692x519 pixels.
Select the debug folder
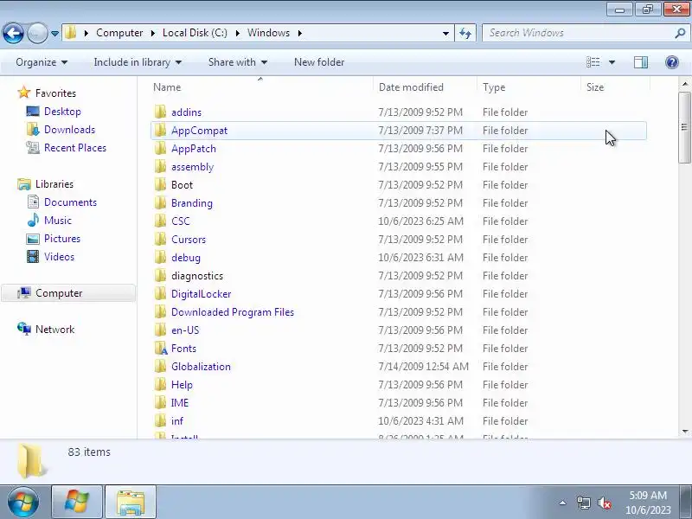coord(186,257)
